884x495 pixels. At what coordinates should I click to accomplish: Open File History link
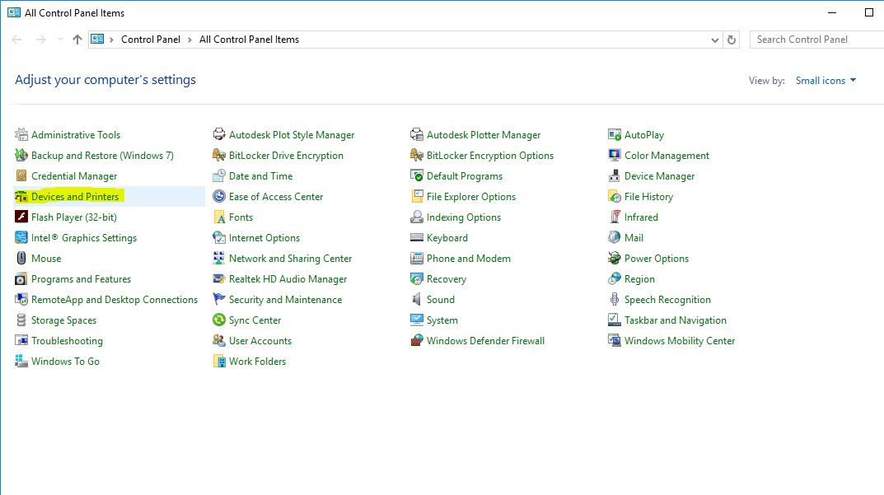click(648, 197)
